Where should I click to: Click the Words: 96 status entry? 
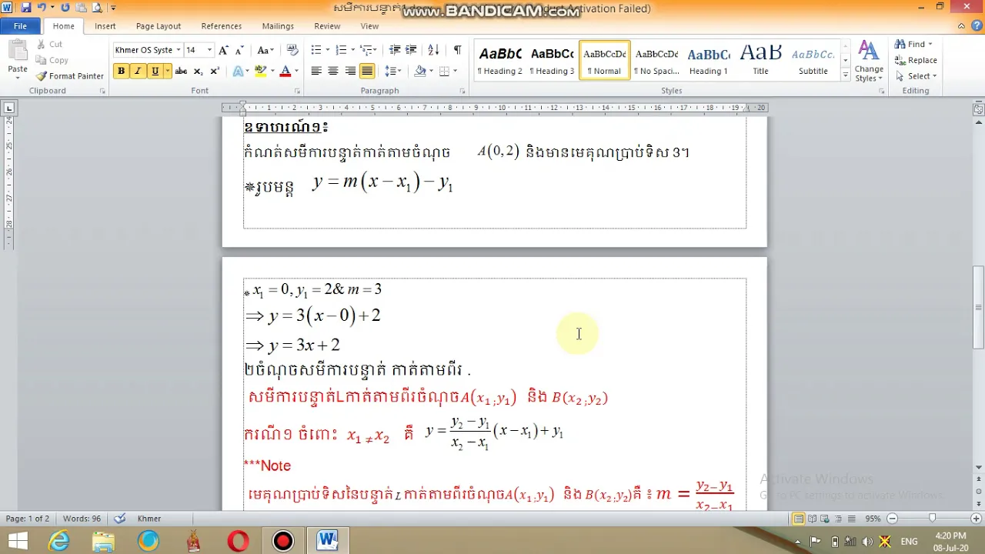pyautogui.click(x=82, y=519)
